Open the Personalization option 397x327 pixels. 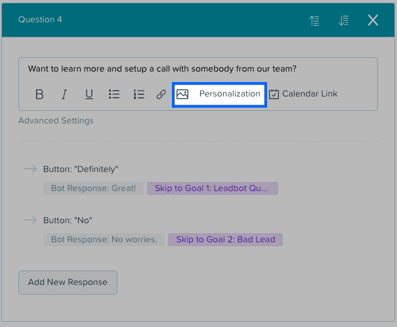(x=230, y=94)
